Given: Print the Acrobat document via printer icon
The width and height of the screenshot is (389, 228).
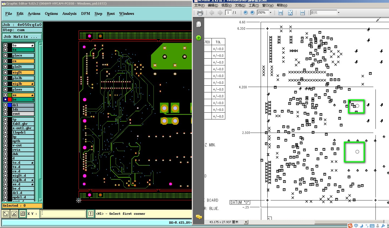Looking at the screenshot, I should 200,13.
